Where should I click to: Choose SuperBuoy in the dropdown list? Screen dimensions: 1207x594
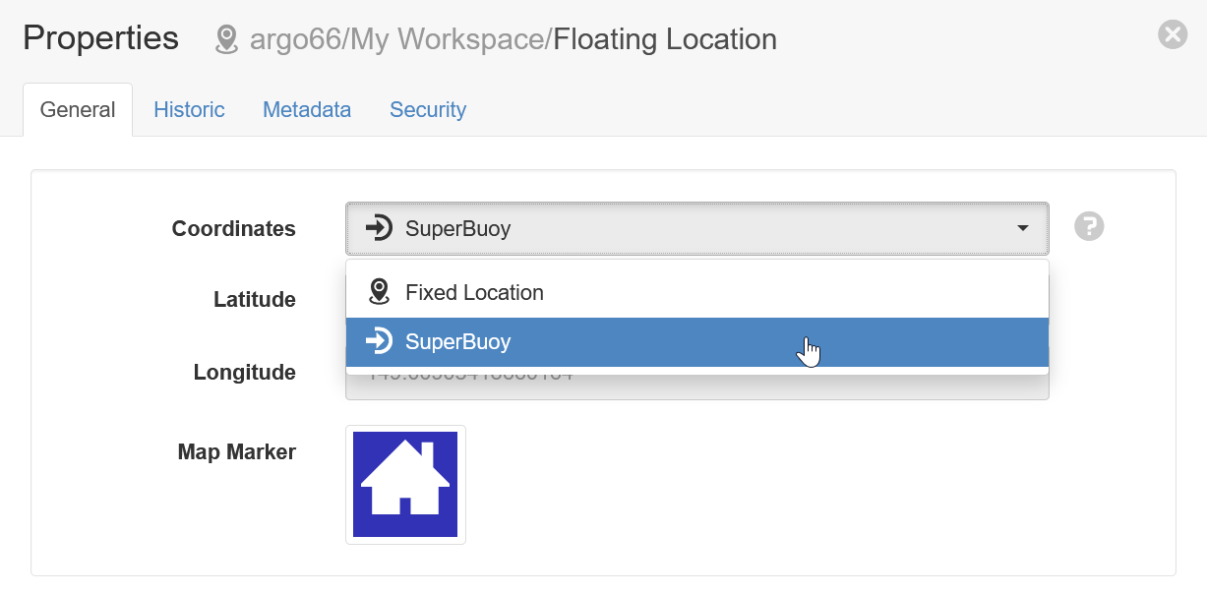[696, 342]
